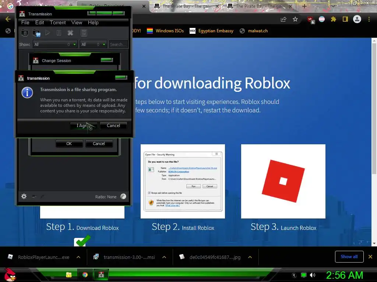Click the share page icon in address bar

(x=283, y=19)
